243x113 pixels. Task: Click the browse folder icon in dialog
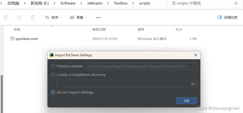pyautogui.click(x=193, y=84)
